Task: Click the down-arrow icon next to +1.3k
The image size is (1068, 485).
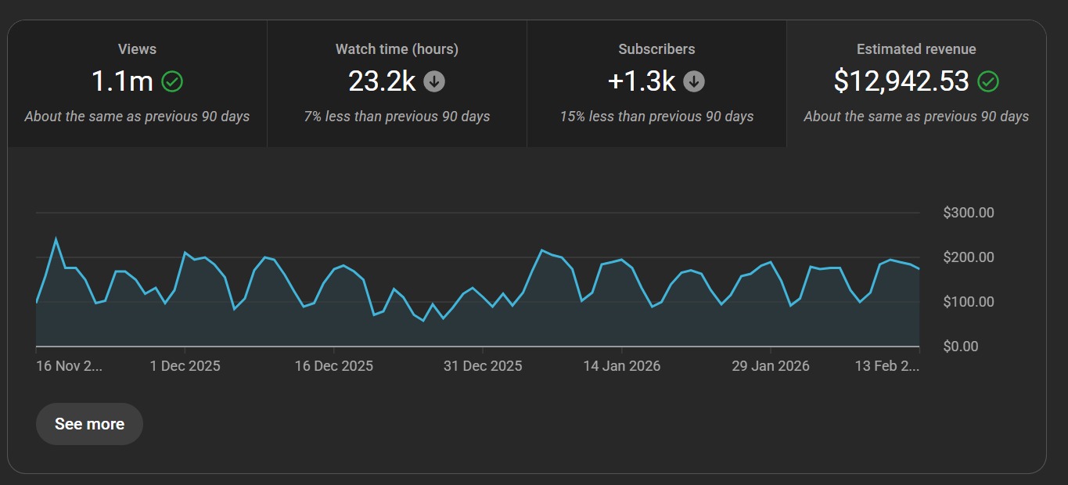Action: 694,81
